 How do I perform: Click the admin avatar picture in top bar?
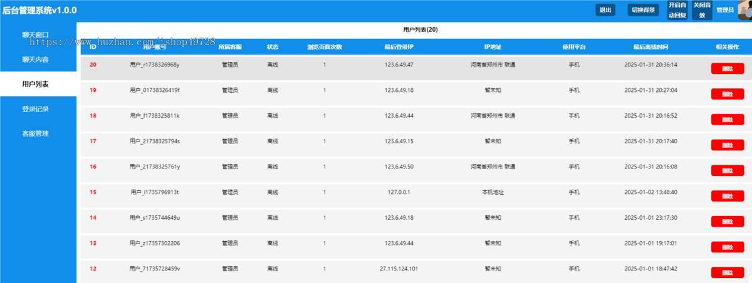[744, 10]
